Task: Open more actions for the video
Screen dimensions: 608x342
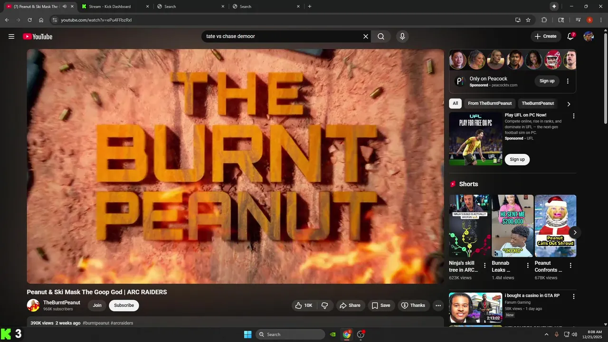Action: [438, 305]
